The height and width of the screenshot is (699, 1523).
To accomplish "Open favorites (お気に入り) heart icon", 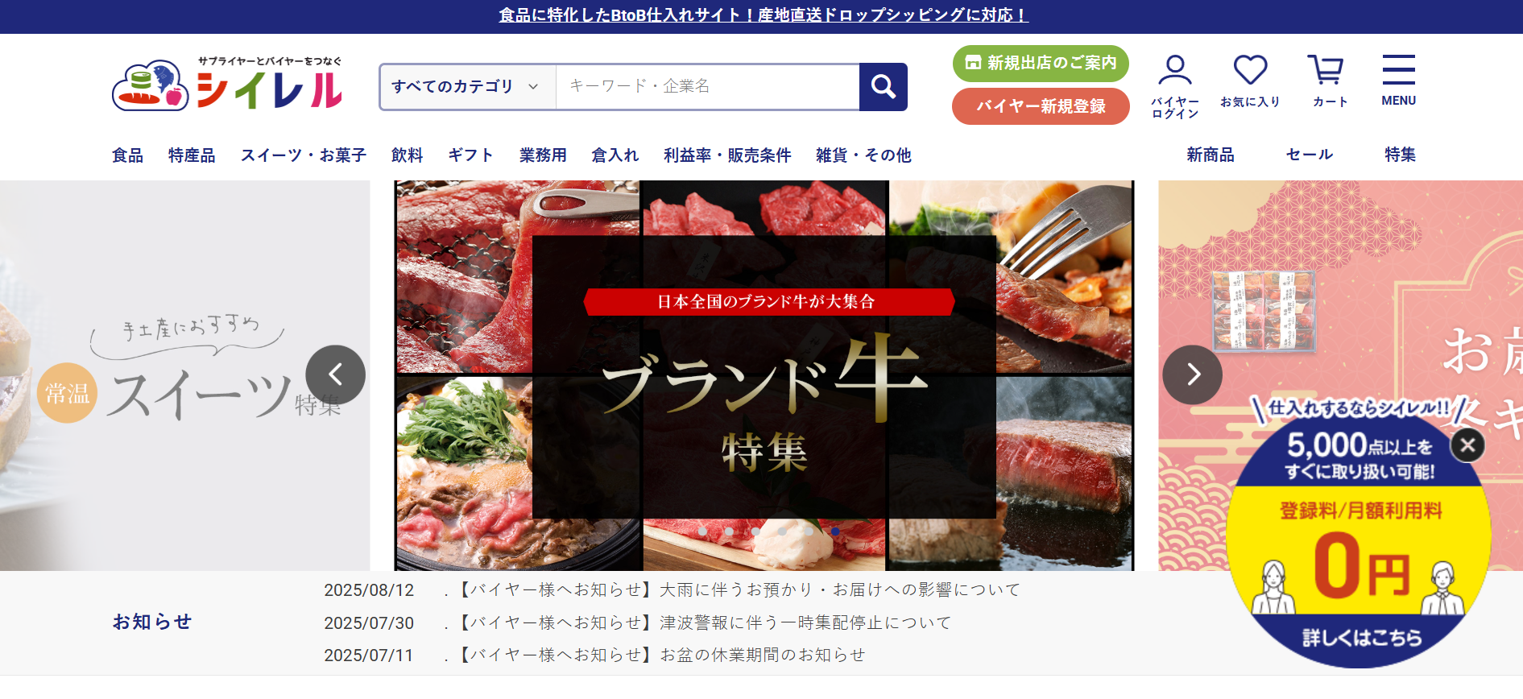I will [1250, 81].
